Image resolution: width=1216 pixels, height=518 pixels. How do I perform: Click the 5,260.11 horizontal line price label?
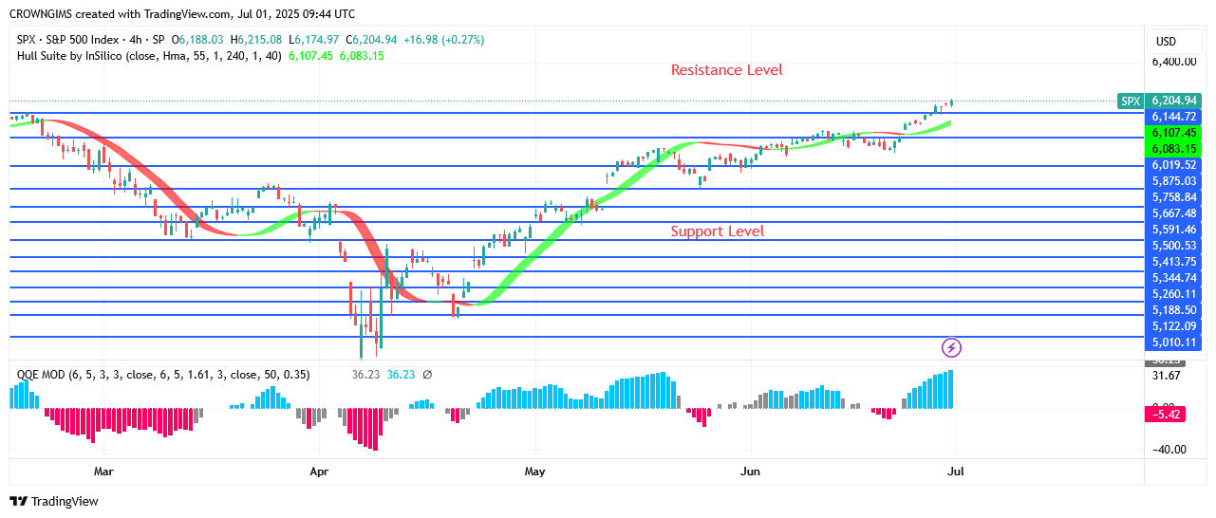[1174, 294]
